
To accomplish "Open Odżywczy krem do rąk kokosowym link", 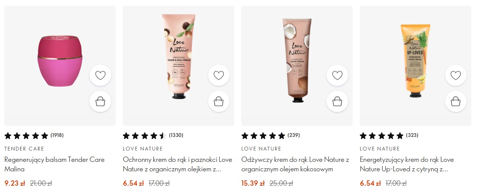I will (295, 164).
